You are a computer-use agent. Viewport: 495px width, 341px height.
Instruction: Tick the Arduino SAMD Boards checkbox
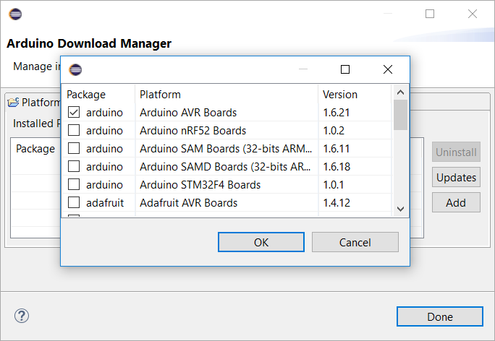point(74,166)
